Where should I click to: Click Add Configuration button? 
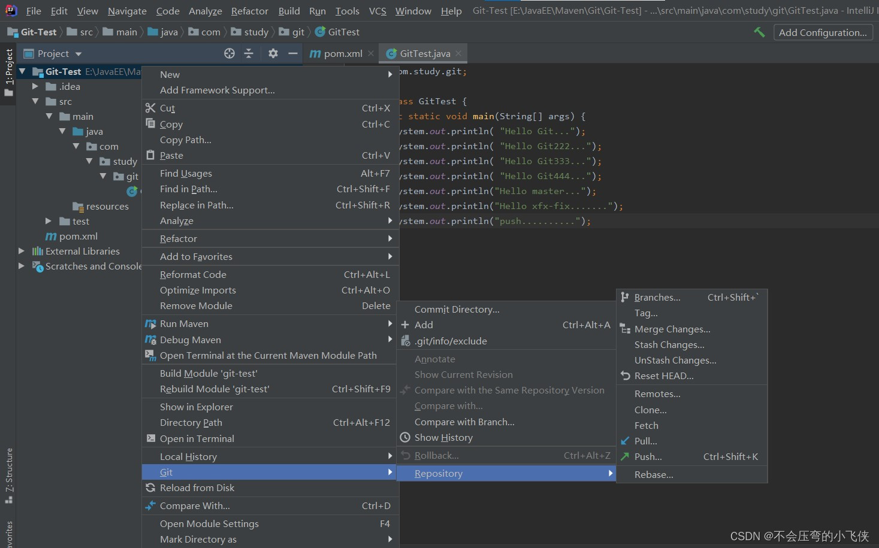pyautogui.click(x=823, y=32)
